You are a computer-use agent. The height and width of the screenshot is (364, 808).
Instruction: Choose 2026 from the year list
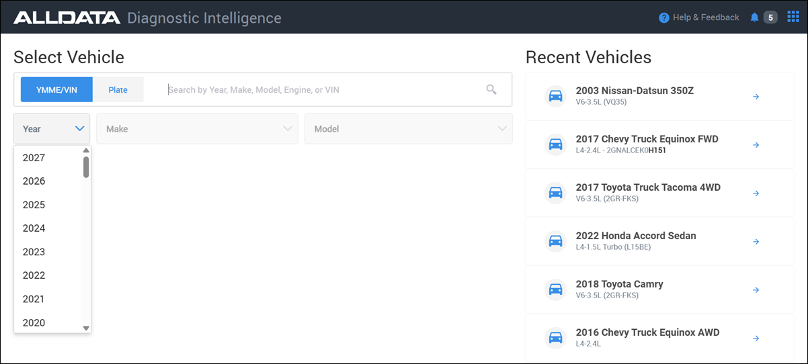[x=48, y=181]
